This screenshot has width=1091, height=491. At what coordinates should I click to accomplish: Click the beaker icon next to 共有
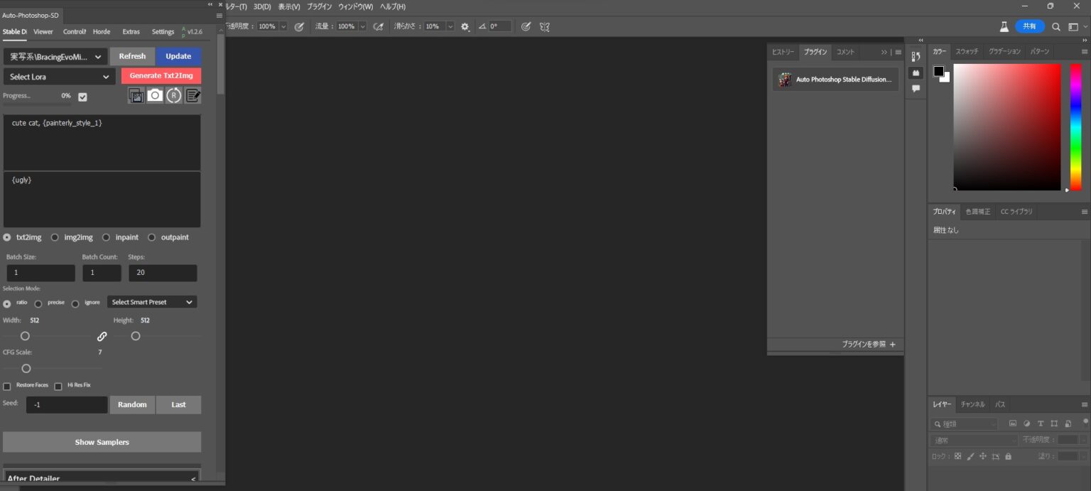(1004, 26)
